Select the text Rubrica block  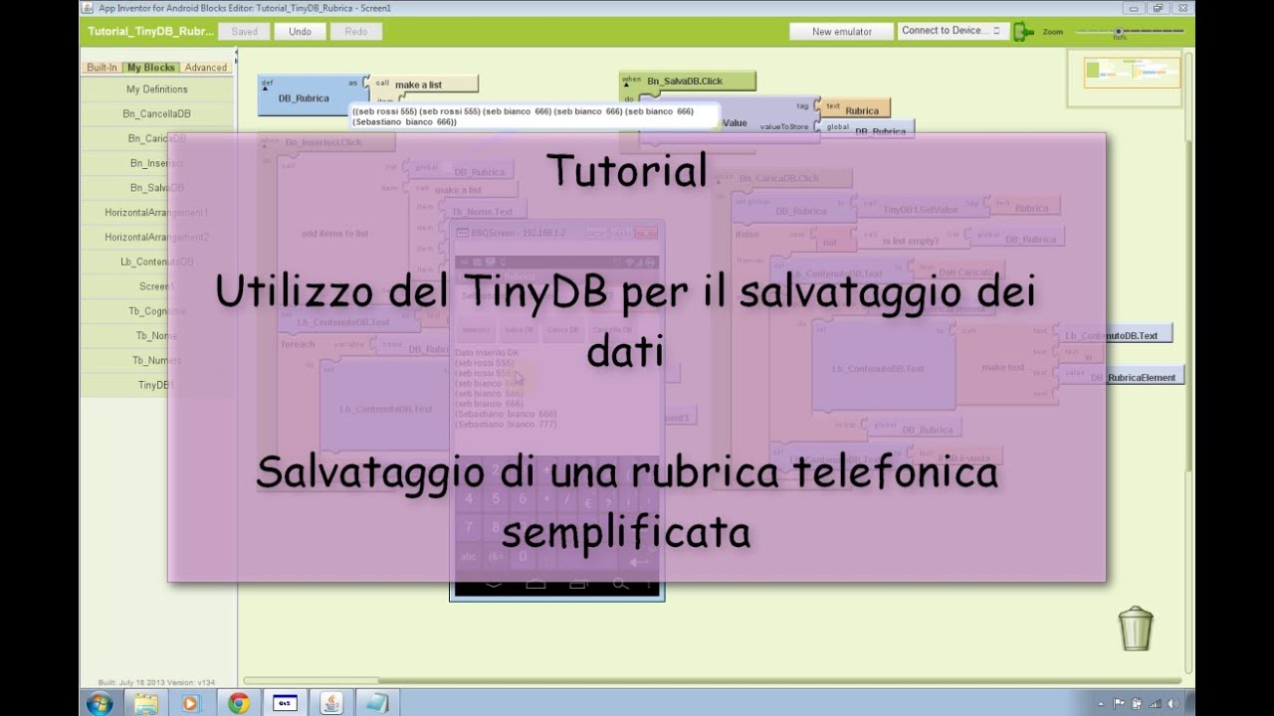855,108
